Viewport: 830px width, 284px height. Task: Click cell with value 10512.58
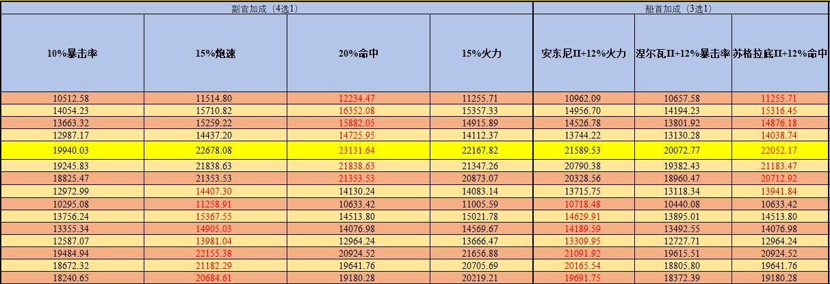point(72,98)
